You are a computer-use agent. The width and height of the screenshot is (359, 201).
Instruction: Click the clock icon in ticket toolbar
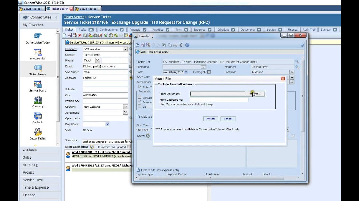point(111,35)
